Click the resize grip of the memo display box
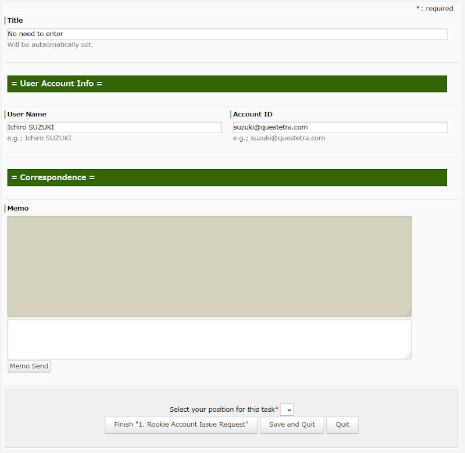The image size is (465, 453). [x=409, y=314]
